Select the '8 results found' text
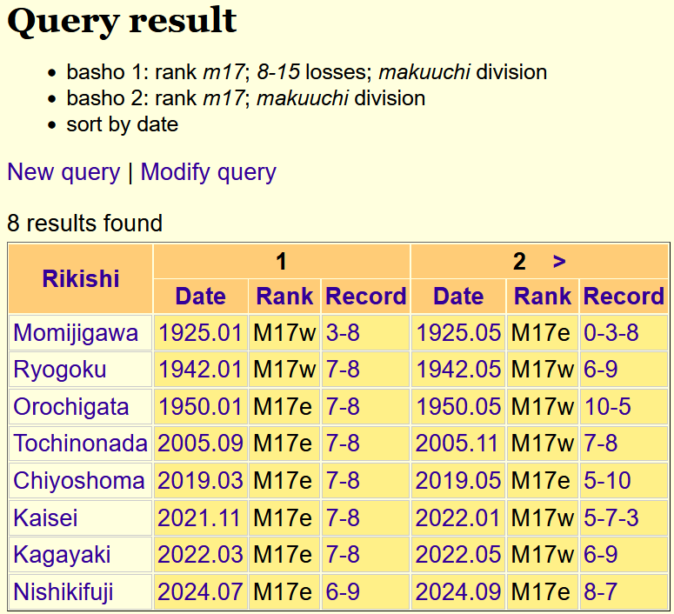 [84, 224]
